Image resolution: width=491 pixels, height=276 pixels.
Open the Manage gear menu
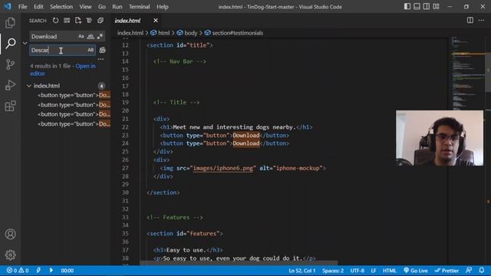tap(10, 255)
